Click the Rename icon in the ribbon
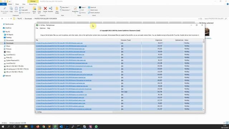 (50, 9)
